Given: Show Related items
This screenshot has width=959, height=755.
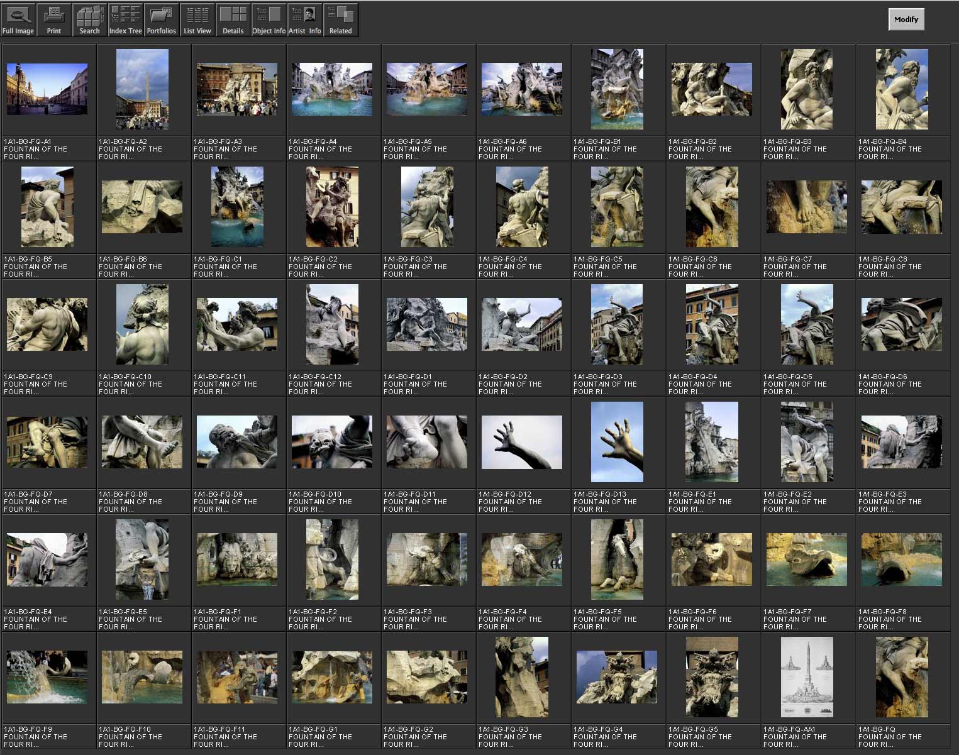Looking at the screenshot, I should (x=341, y=20).
